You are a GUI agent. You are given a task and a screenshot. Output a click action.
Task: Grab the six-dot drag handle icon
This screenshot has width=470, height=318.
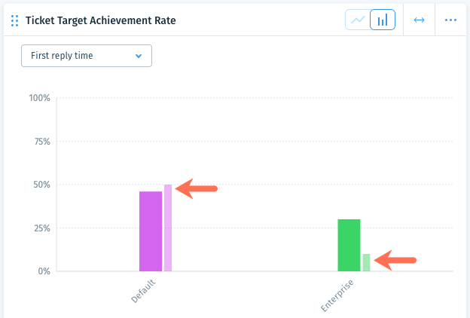coord(15,20)
